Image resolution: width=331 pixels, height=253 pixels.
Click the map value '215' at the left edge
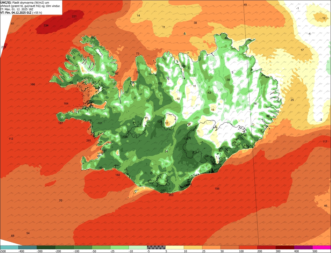pos(4,47)
